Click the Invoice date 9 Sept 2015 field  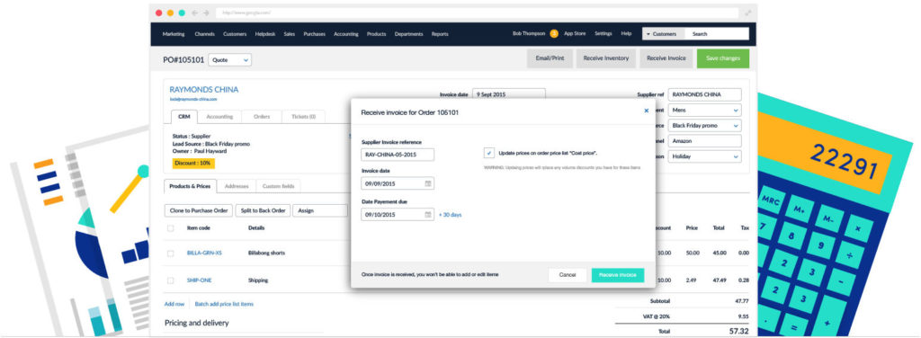509,93
